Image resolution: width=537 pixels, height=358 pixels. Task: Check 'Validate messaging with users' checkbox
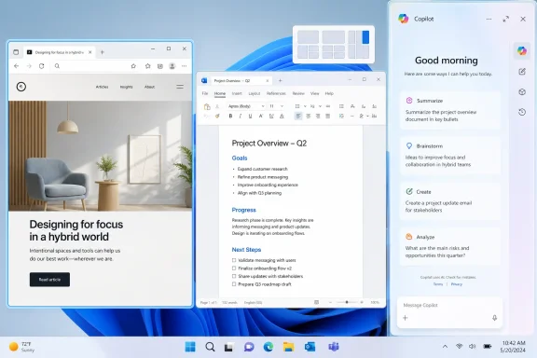[234, 260]
